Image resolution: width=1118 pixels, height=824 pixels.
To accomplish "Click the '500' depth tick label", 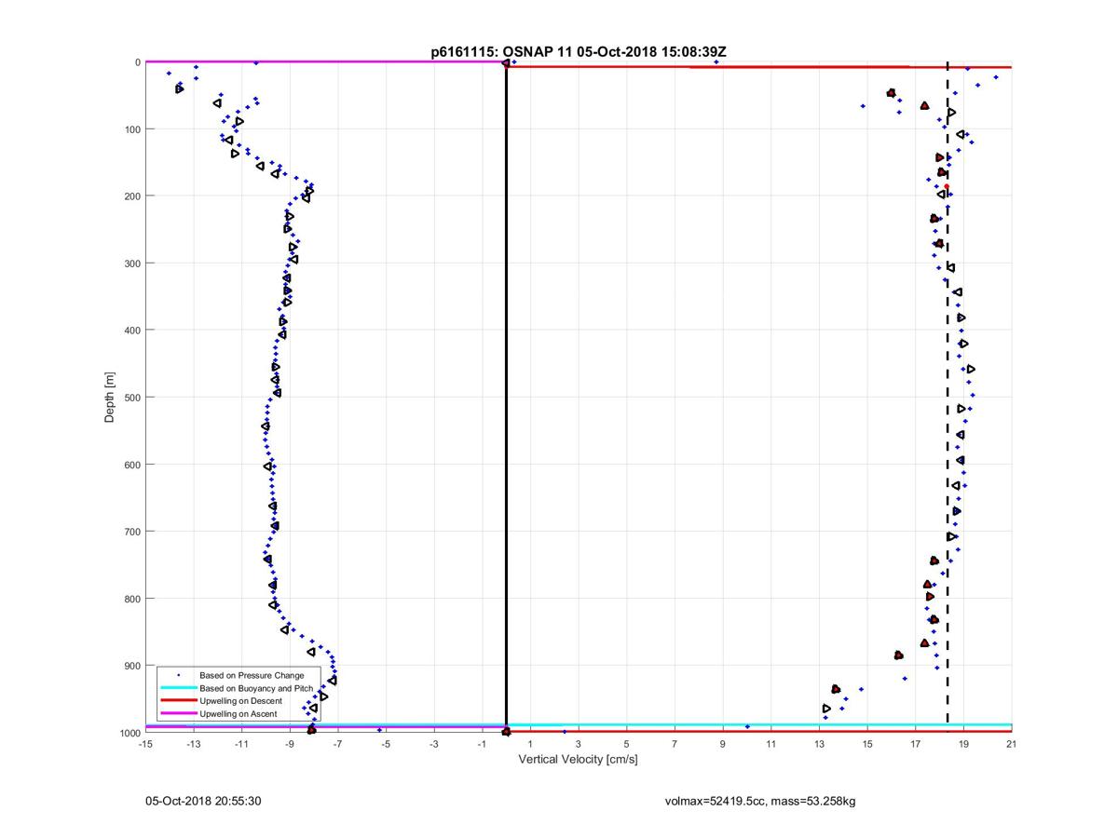I will 131,398.
